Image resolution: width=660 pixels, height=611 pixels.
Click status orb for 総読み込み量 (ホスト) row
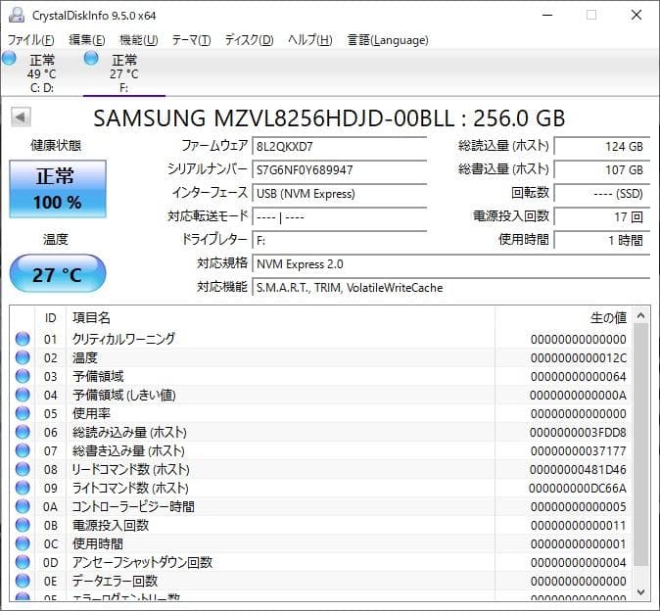[x=23, y=432]
